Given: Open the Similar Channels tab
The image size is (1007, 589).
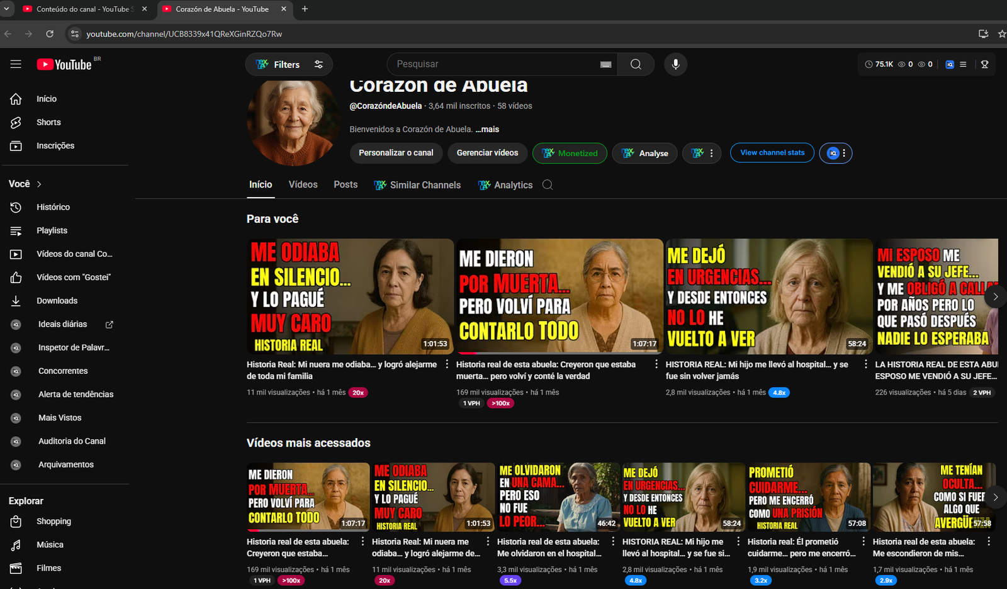Looking at the screenshot, I should (417, 185).
